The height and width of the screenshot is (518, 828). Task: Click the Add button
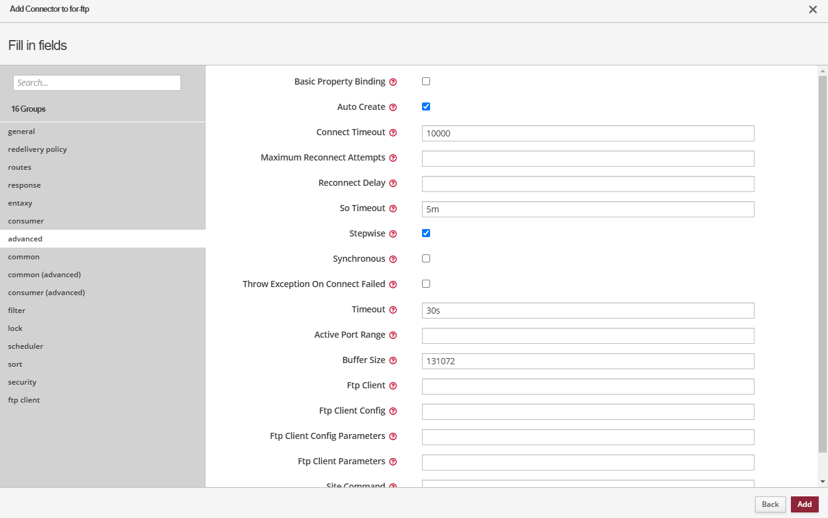point(804,504)
